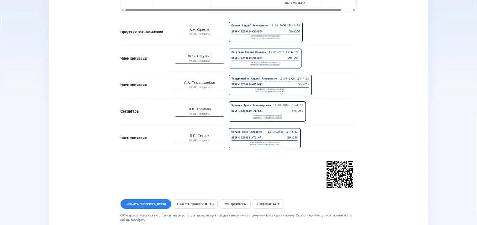Select signature ID SIGN-20260810-717881

click(x=247, y=111)
